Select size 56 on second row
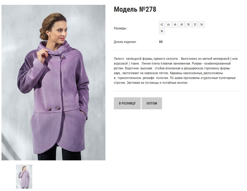Viewport: 247px width, 191px height. tap(162, 31)
